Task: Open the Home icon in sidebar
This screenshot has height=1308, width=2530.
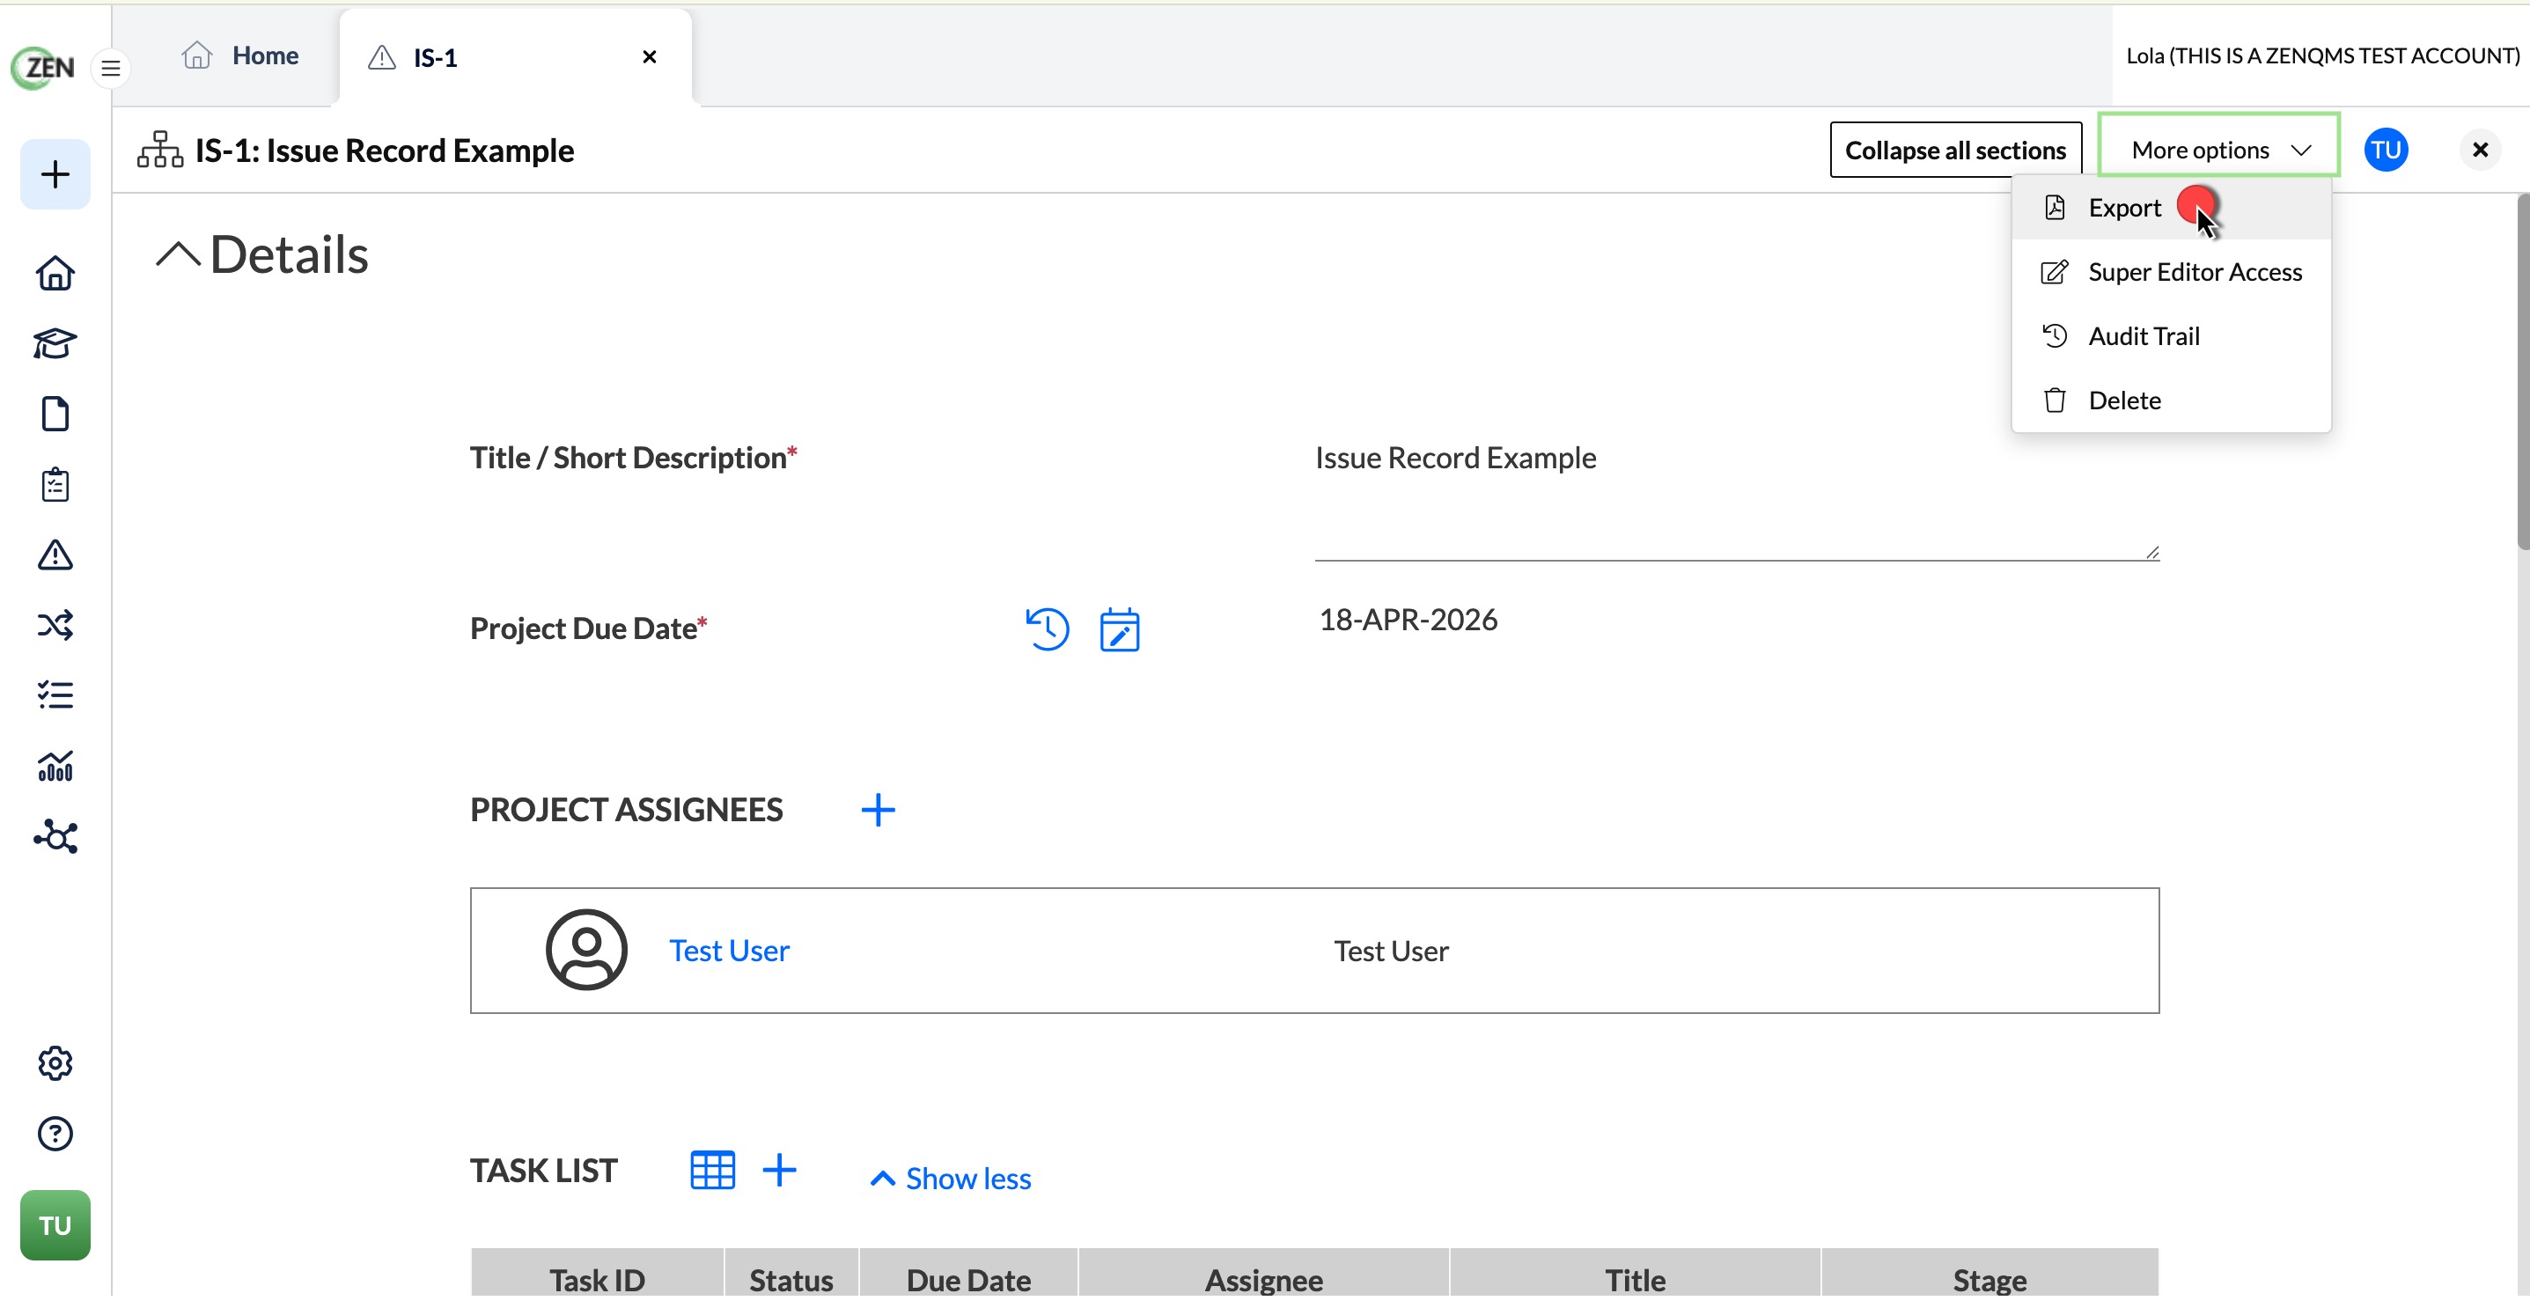Action: pyautogui.click(x=55, y=273)
